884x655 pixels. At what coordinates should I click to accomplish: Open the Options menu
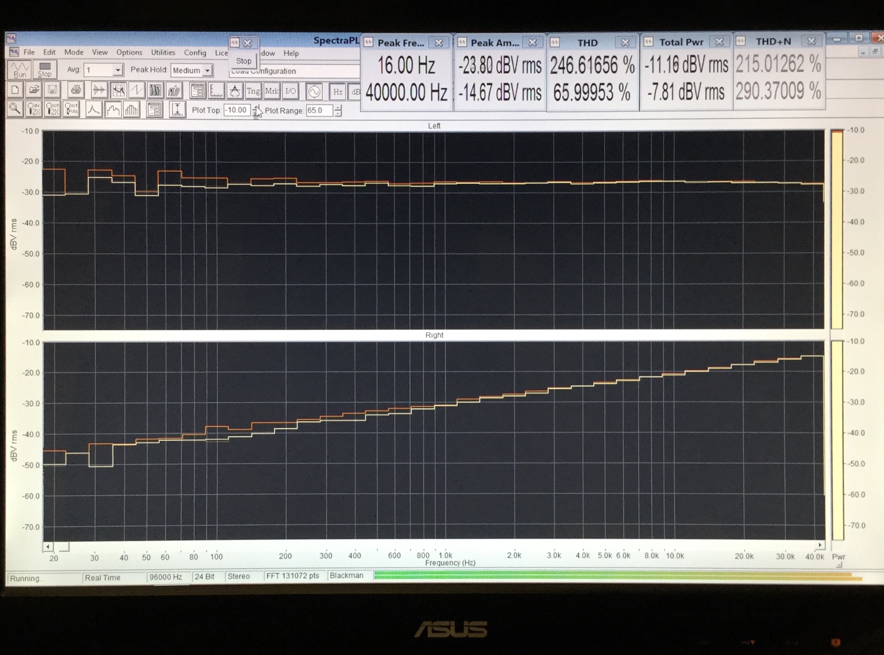click(129, 52)
